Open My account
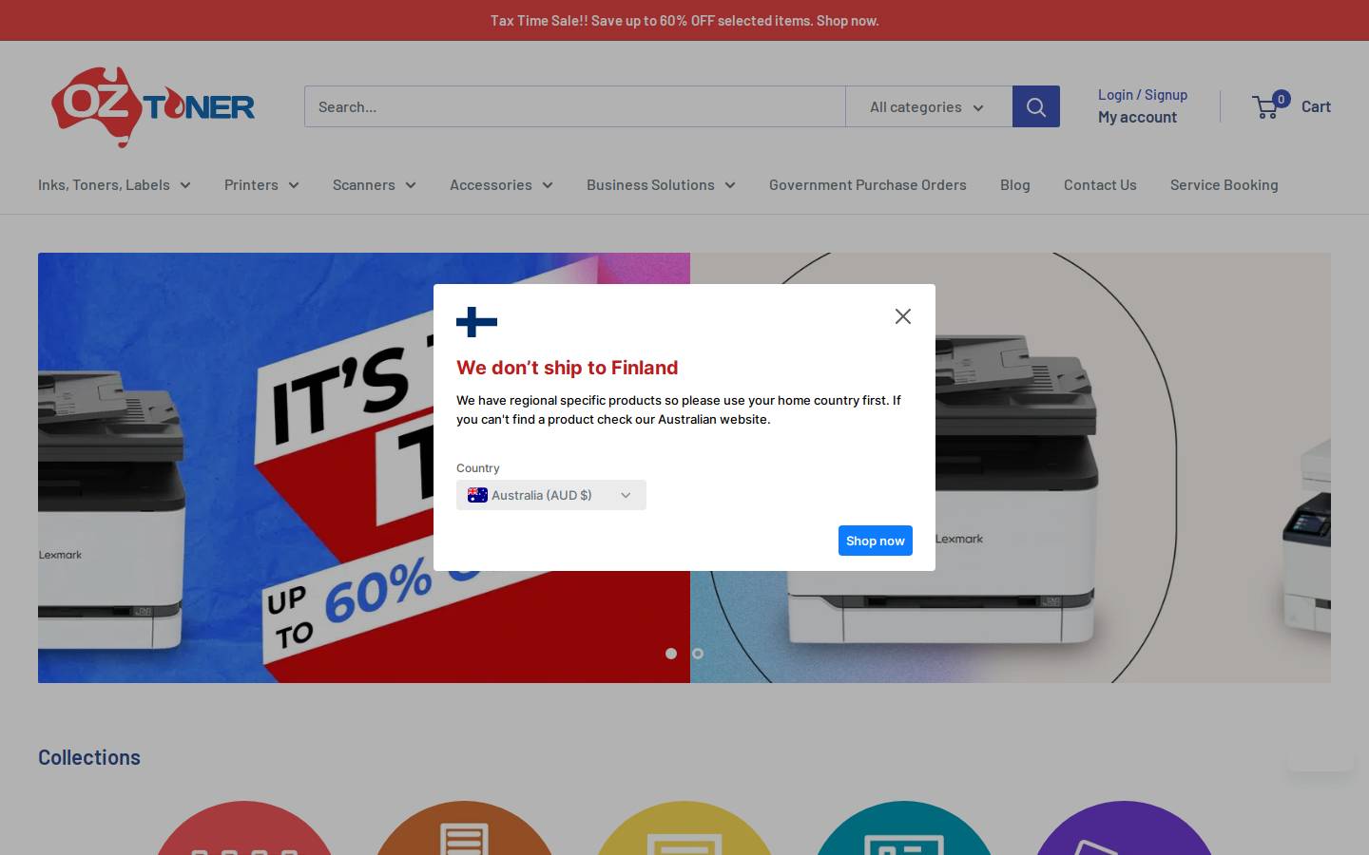 pos(1137,117)
